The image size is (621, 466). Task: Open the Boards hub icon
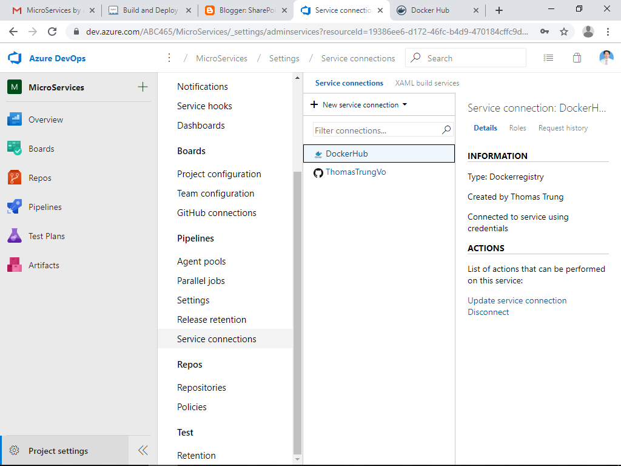[x=15, y=149]
